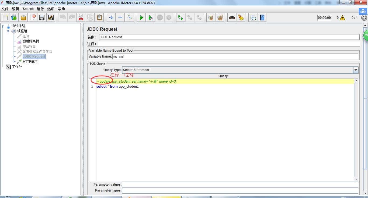368x198 pixels.
Task: Click Remote Stop All icon
Action: [190, 17]
